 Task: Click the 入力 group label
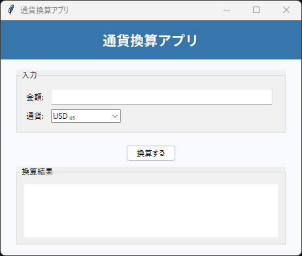(29, 75)
